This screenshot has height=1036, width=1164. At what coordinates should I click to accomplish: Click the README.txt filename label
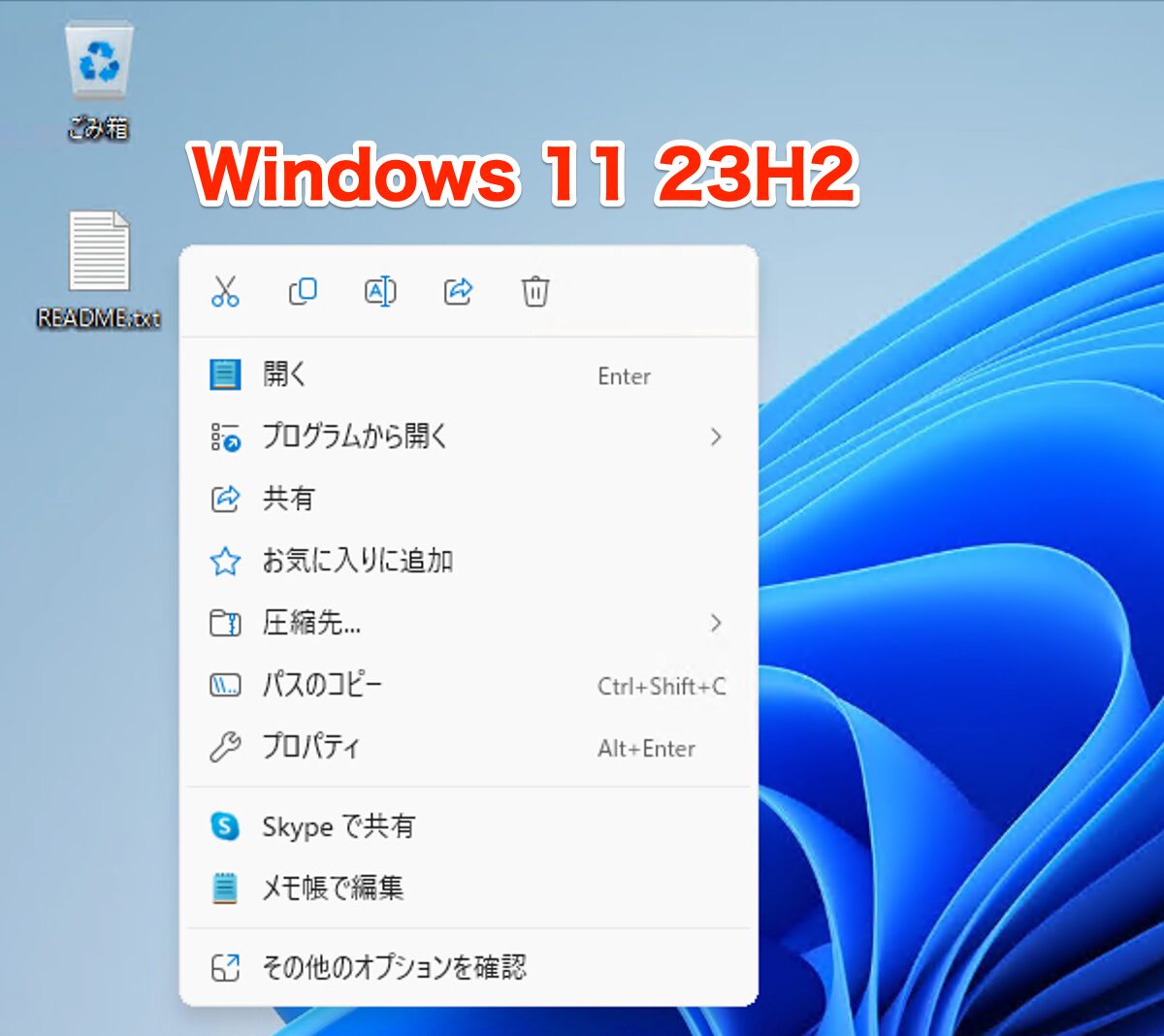[97, 318]
